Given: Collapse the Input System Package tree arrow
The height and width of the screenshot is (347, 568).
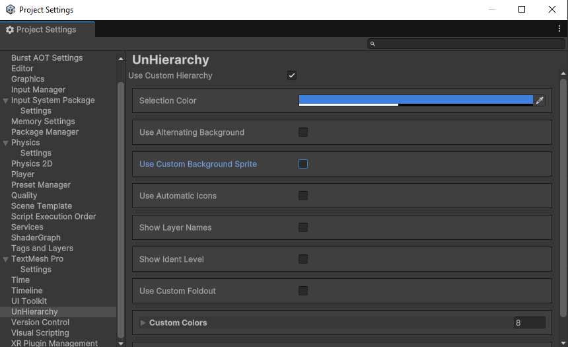Looking at the screenshot, I should point(6,100).
